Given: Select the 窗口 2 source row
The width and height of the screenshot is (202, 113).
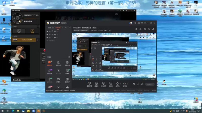Looking at the screenshot, I should 59,41.
